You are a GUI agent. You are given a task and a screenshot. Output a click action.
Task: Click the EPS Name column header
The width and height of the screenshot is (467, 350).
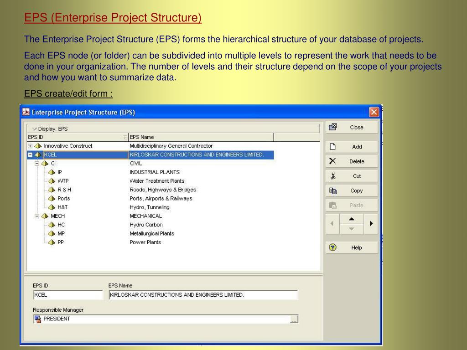[201, 137]
